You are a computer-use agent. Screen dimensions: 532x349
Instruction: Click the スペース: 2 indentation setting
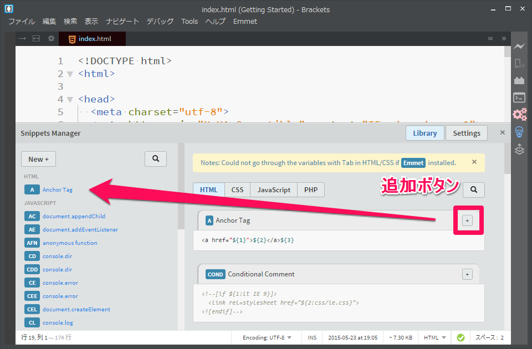coord(489,337)
